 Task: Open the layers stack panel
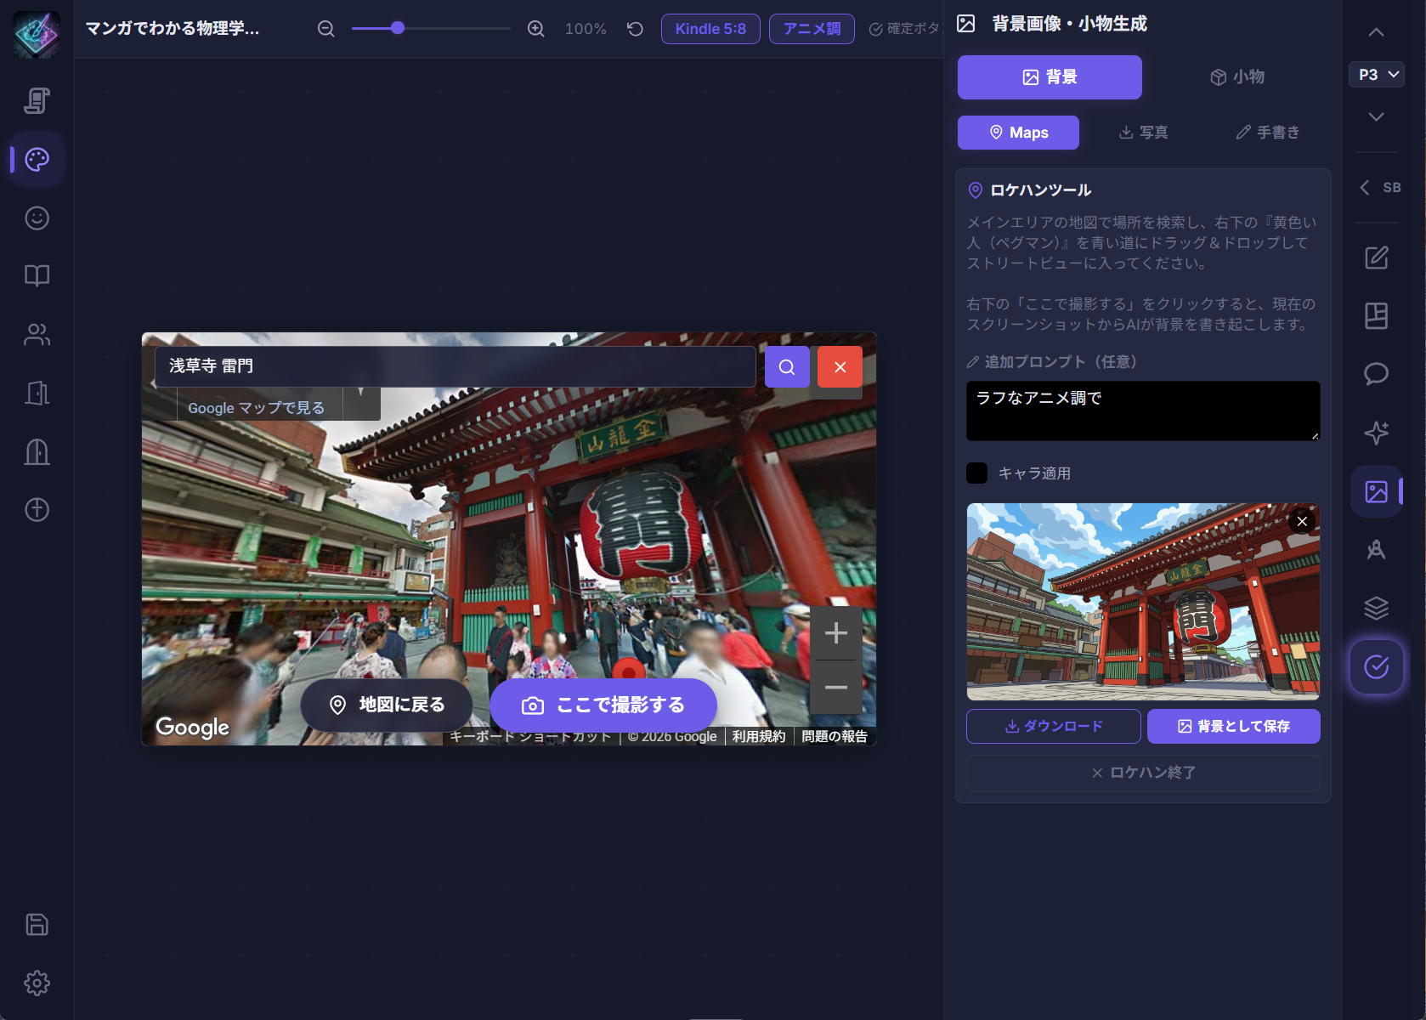(1377, 608)
